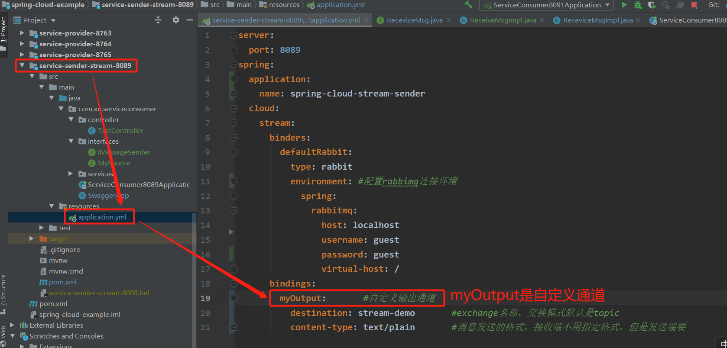
Task: Expand the target folder
Action: click(31, 238)
